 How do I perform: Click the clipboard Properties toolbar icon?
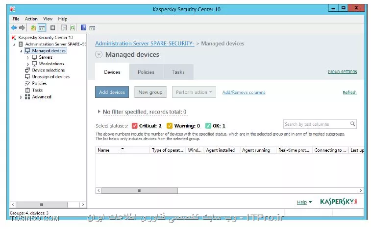[53, 28]
